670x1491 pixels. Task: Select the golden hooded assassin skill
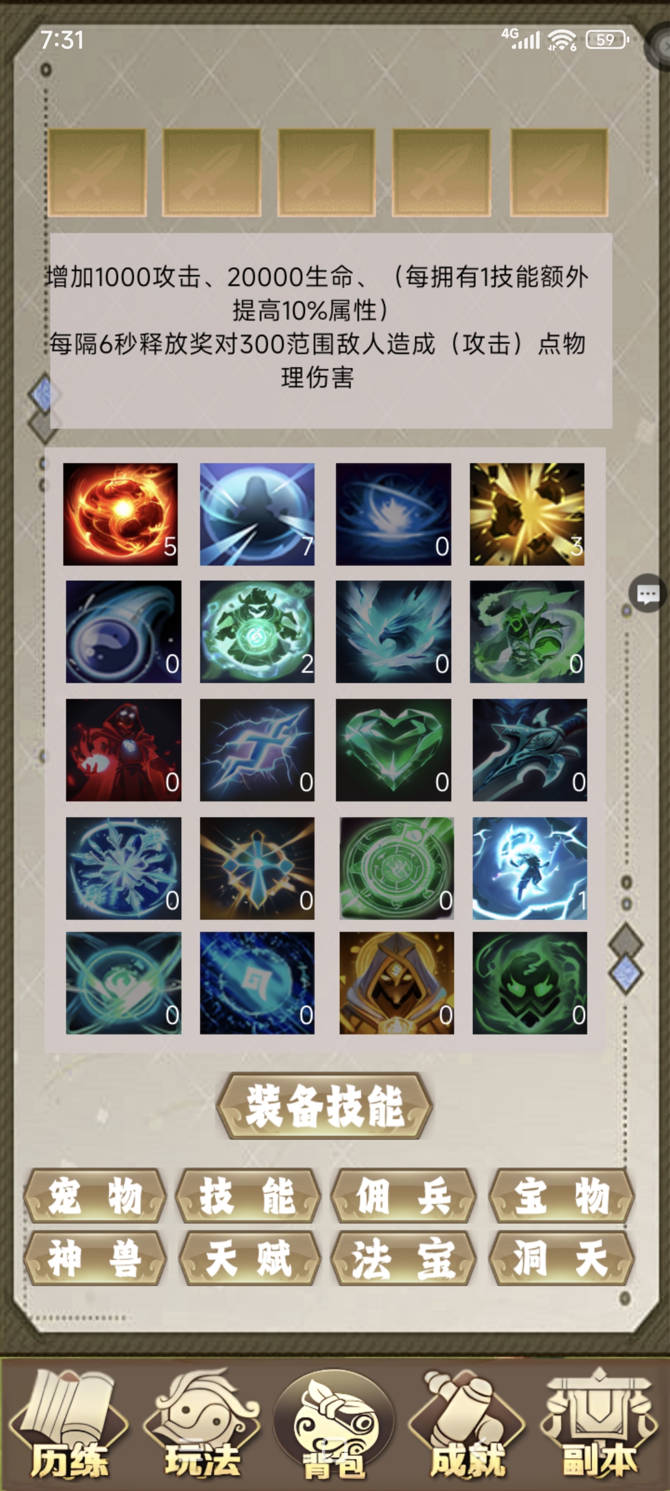(396, 983)
